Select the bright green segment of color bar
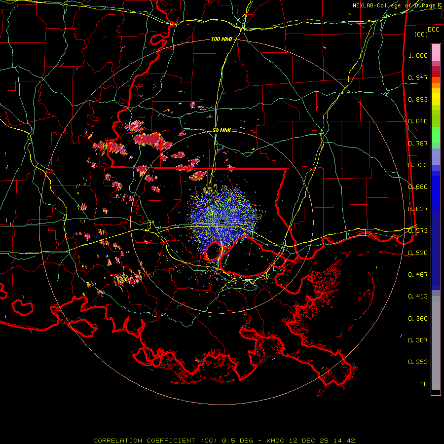This screenshot has height=444, width=444. pyautogui.click(x=436, y=135)
